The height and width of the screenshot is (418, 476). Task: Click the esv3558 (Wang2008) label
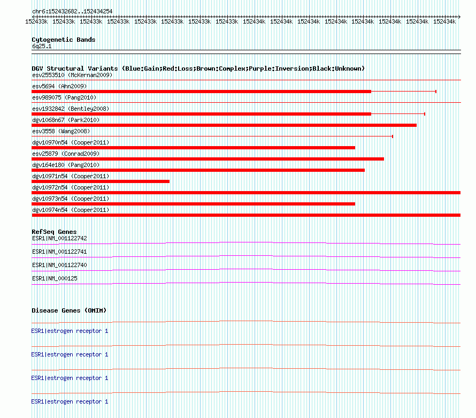pyautogui.click(x=61, y=131)
